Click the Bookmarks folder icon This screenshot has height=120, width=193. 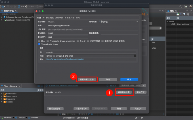click(x=5, y=94)
